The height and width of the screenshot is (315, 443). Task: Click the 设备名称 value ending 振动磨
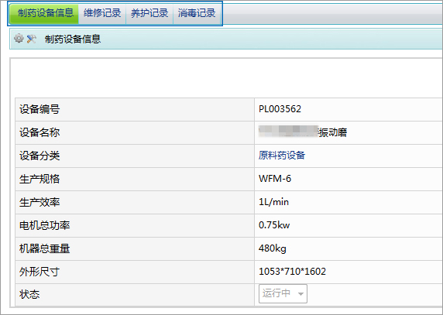tap(303, 132)
